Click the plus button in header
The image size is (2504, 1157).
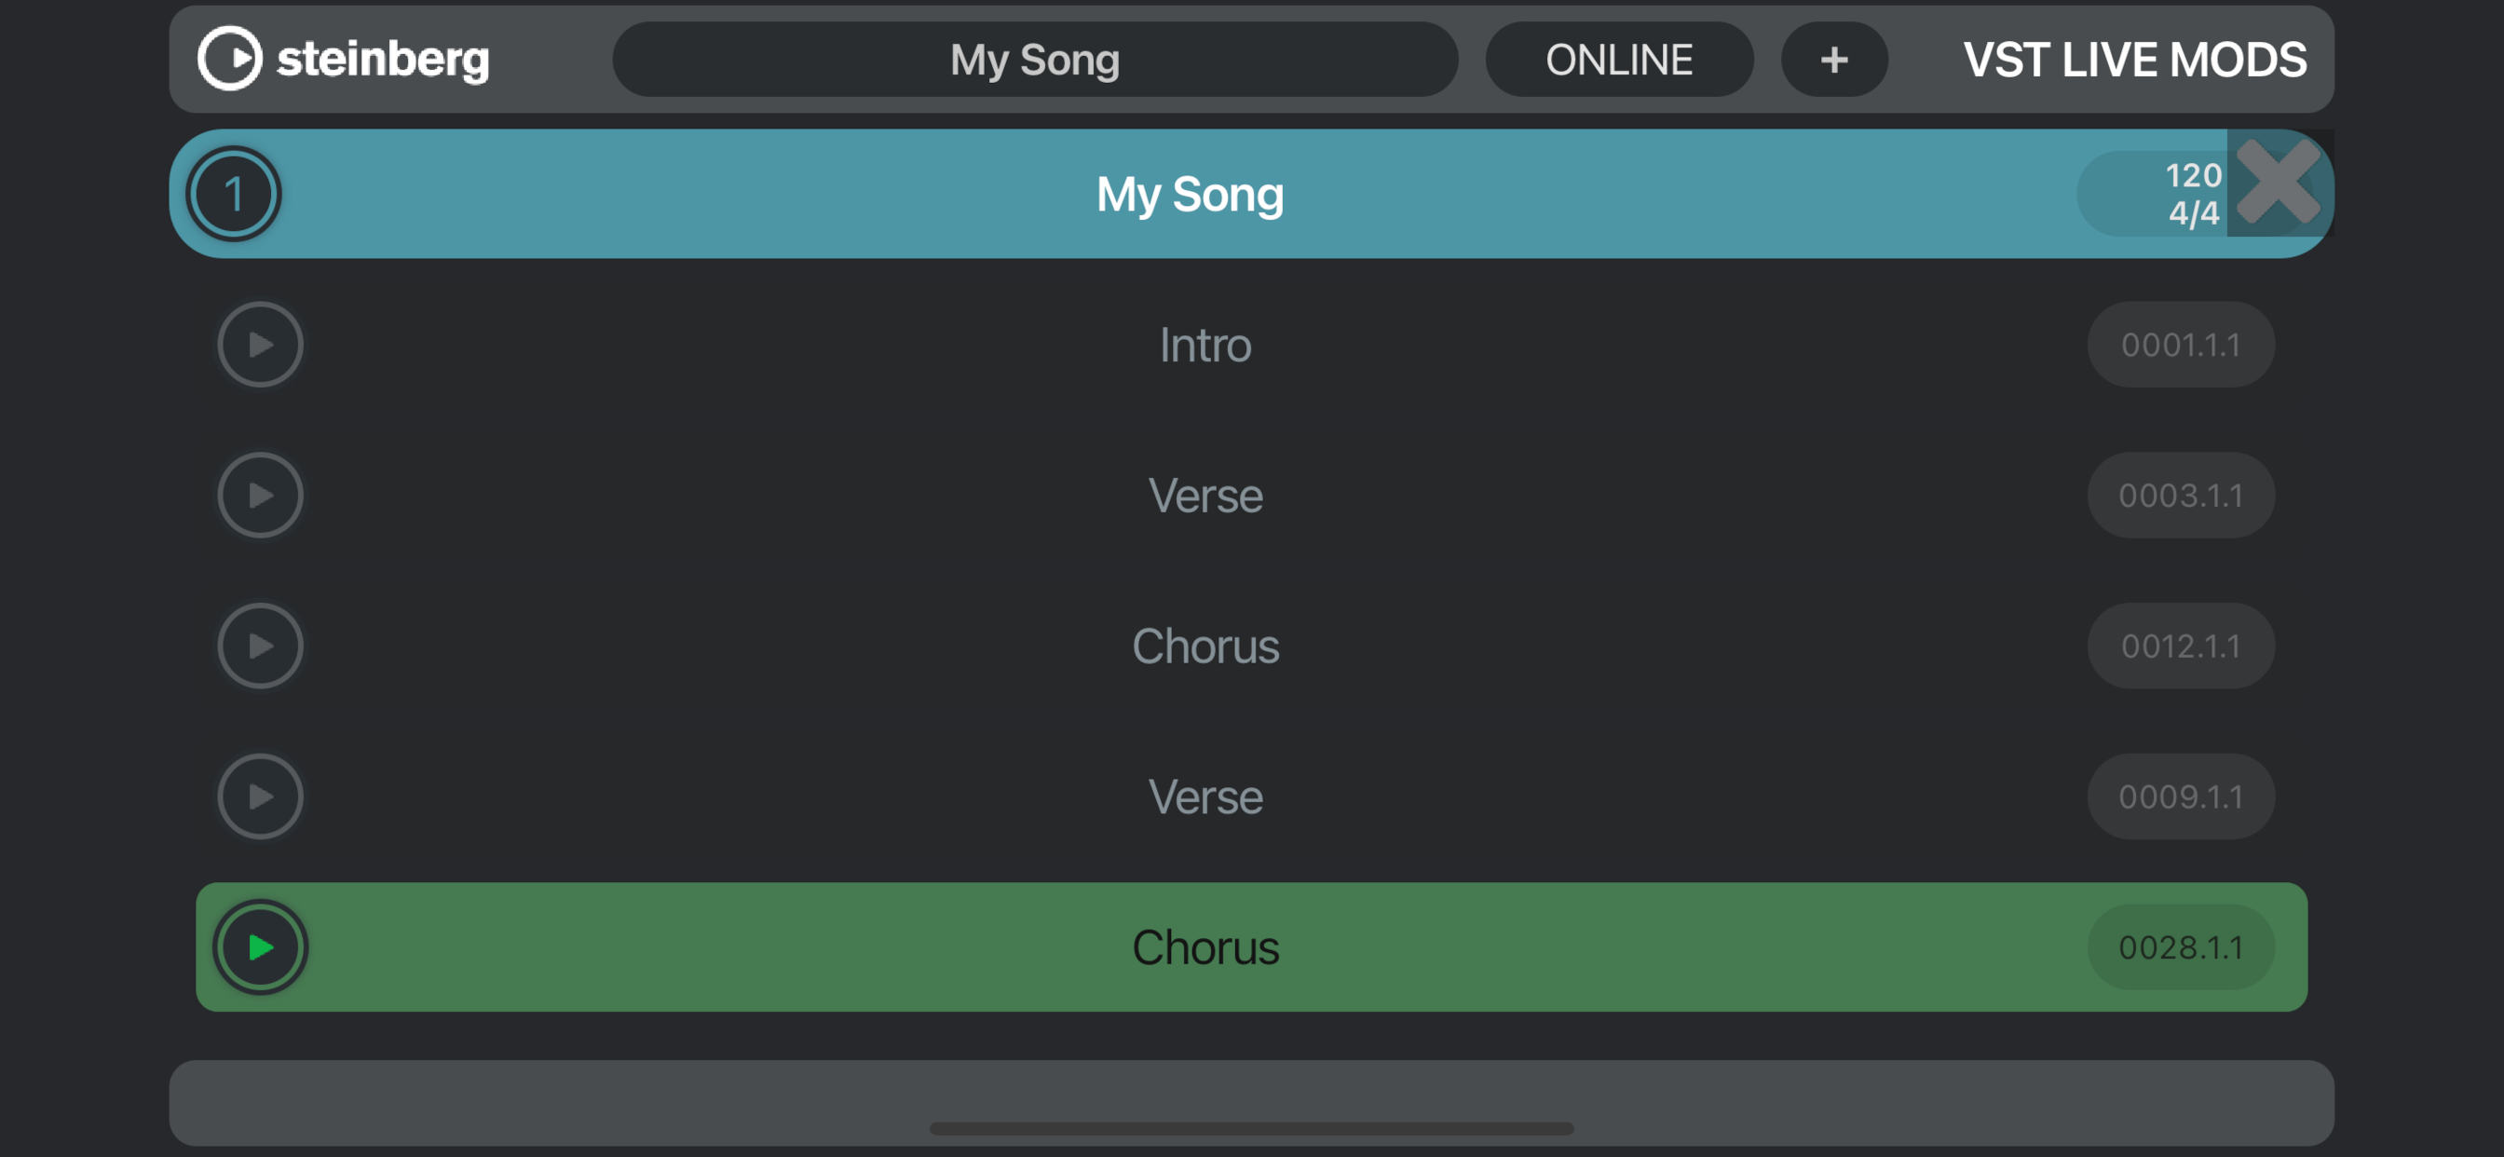1833,60
